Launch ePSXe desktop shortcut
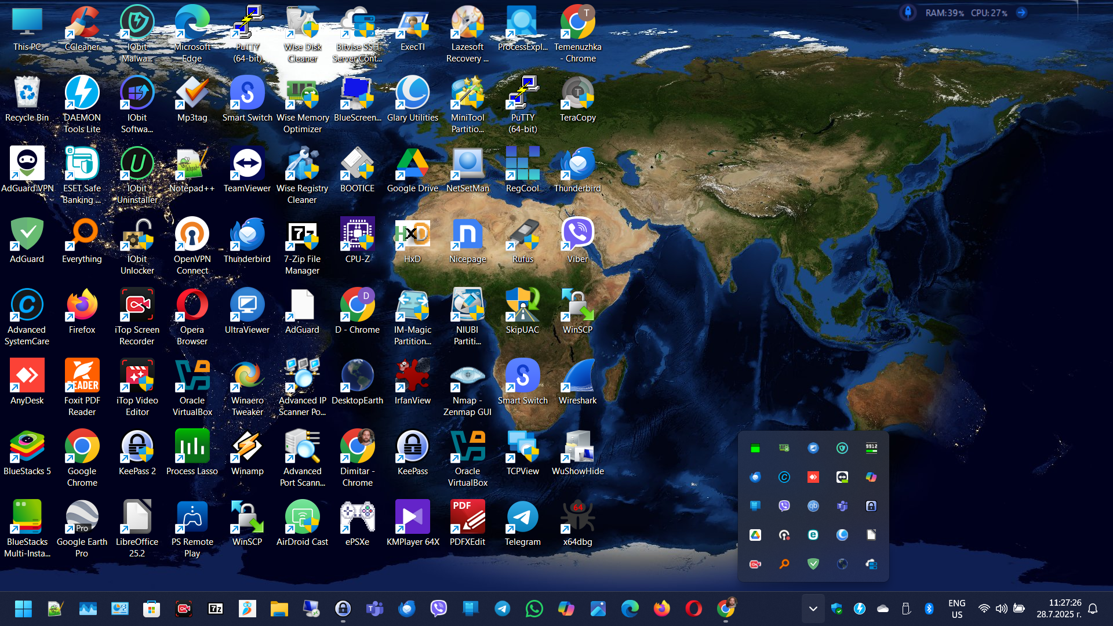Screen dimensions: 1113x626 tap(357, 524)
